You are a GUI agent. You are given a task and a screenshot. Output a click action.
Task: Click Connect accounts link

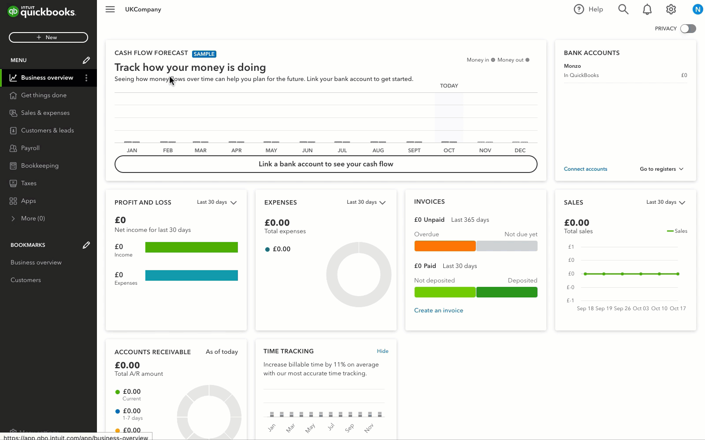click(586, 169)
